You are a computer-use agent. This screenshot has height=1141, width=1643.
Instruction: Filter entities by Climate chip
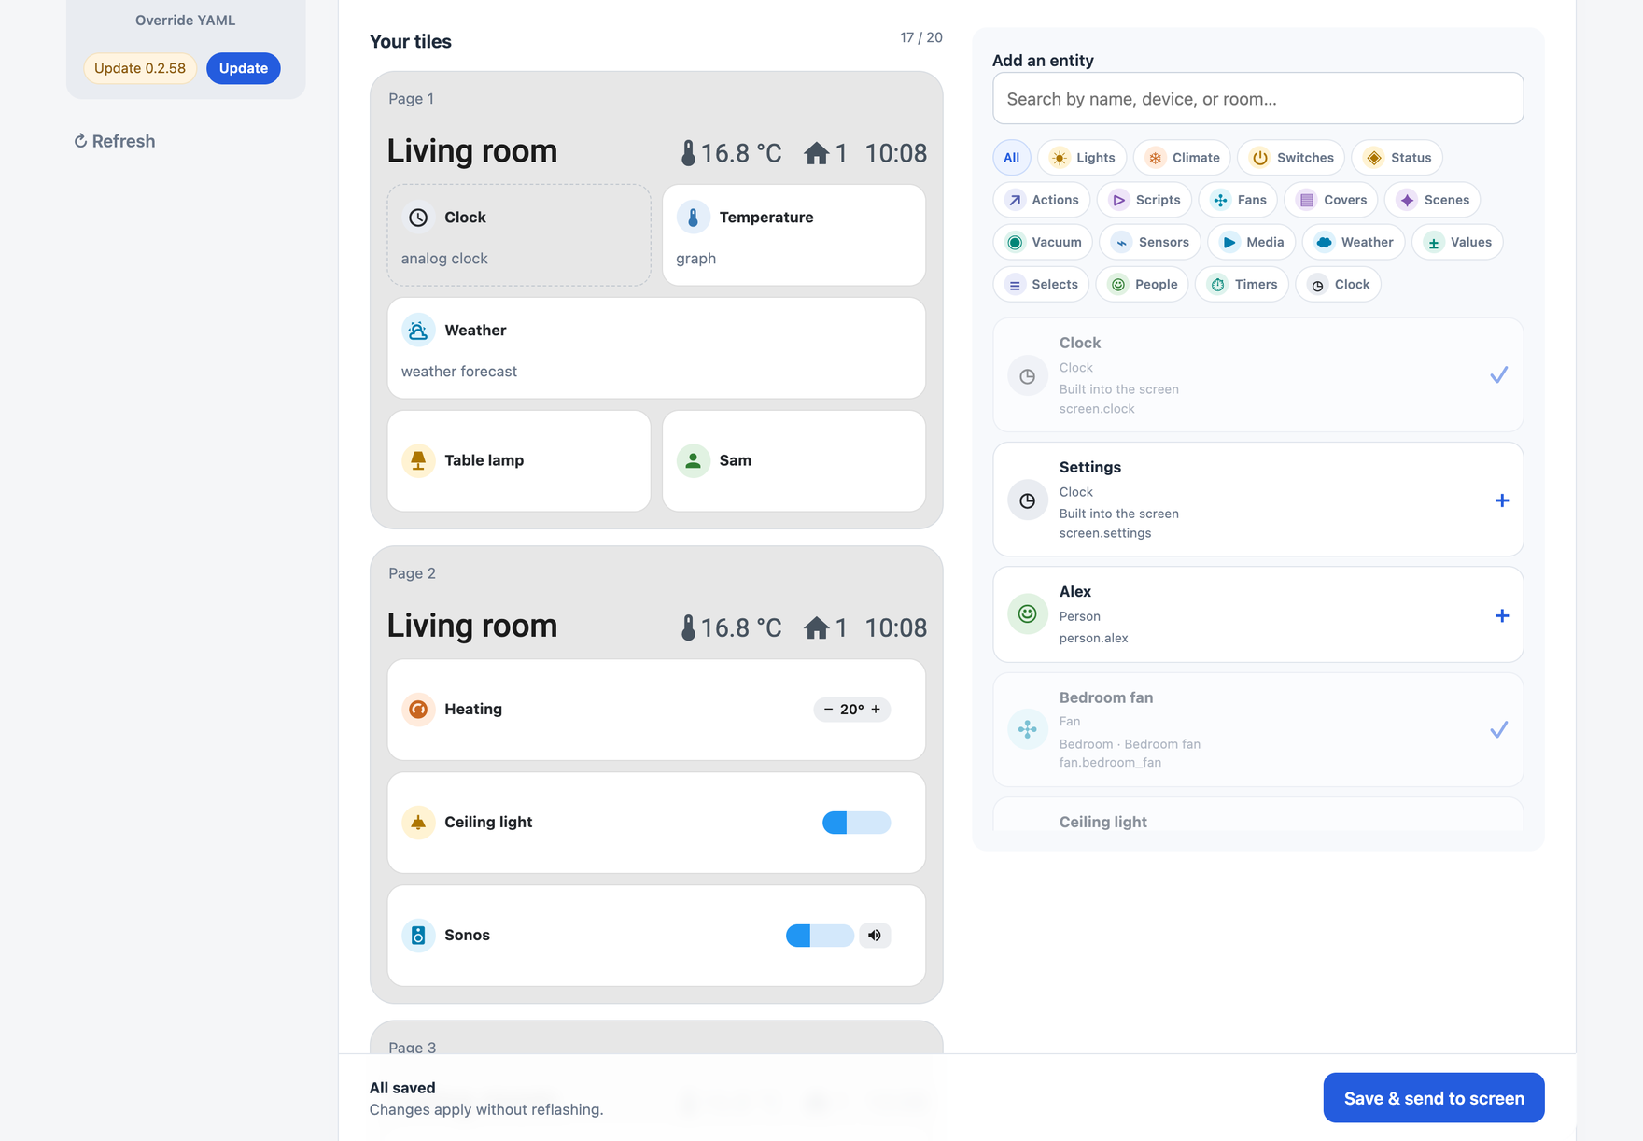(x=1183, y=158)
